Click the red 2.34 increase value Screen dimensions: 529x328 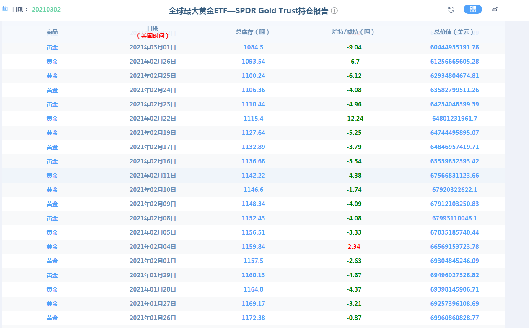[354, 247]
